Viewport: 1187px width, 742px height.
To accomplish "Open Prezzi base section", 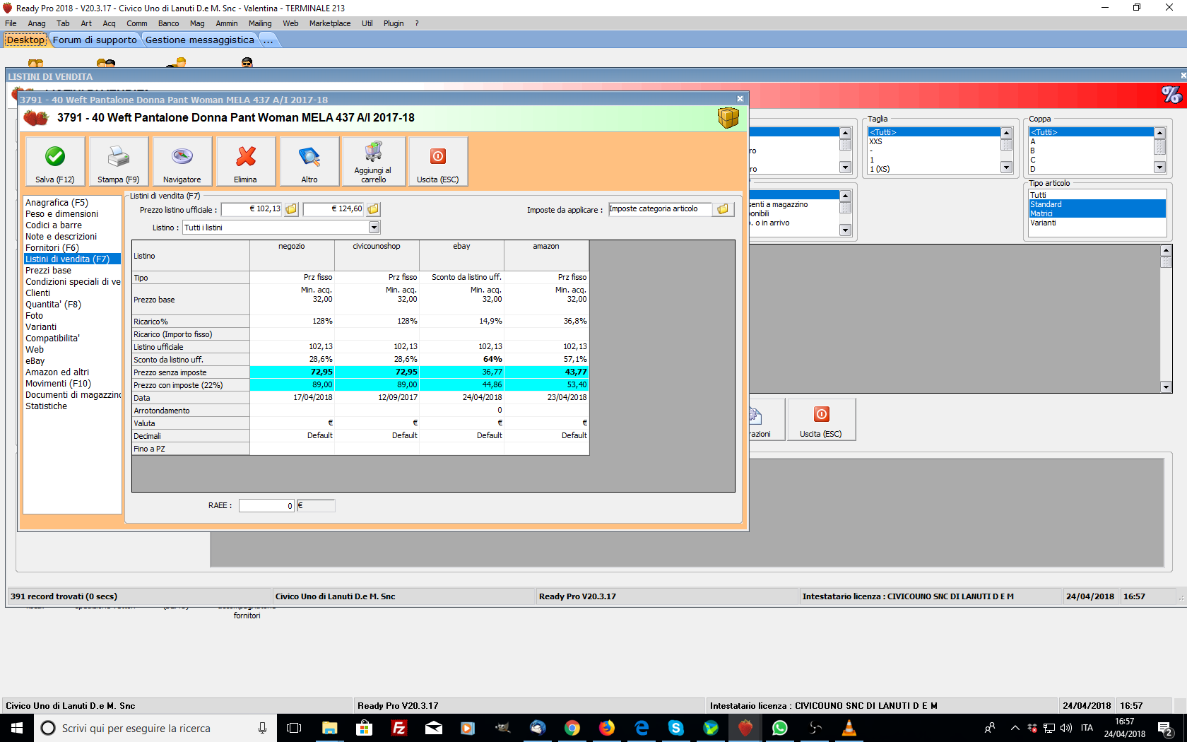I will pos(48,271).
